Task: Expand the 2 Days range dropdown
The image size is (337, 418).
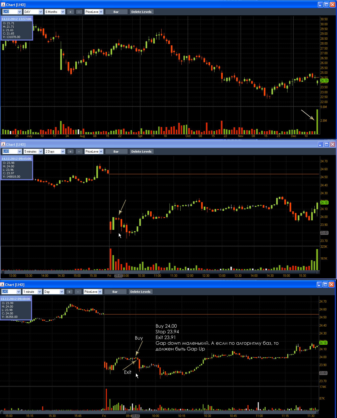Action: [55, 152]
